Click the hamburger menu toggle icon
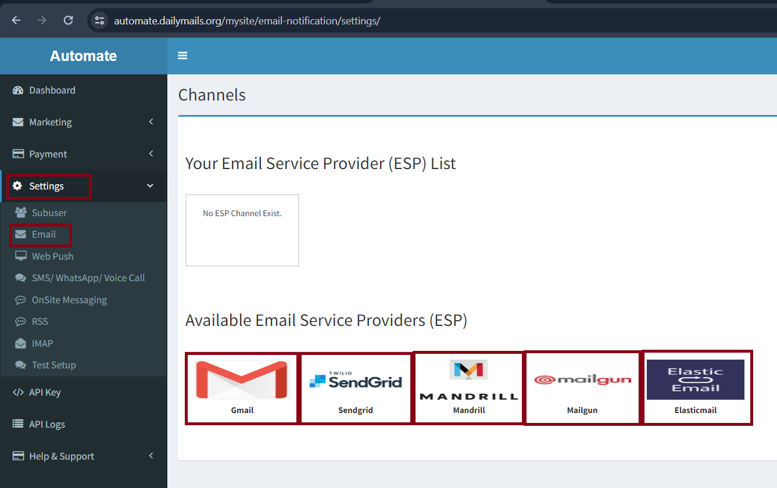 [x=182, y=56]
